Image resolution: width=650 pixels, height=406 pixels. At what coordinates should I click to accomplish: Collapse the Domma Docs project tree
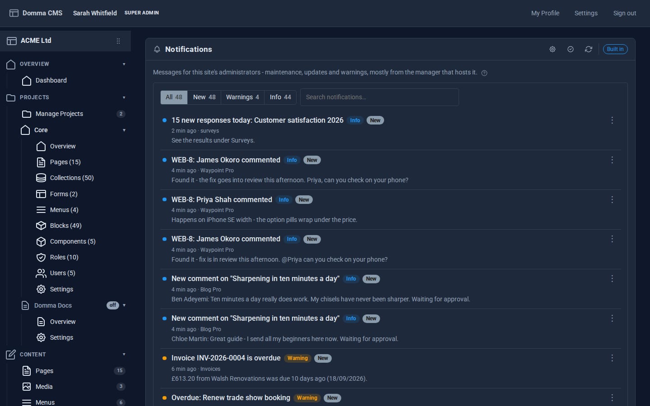124,305
